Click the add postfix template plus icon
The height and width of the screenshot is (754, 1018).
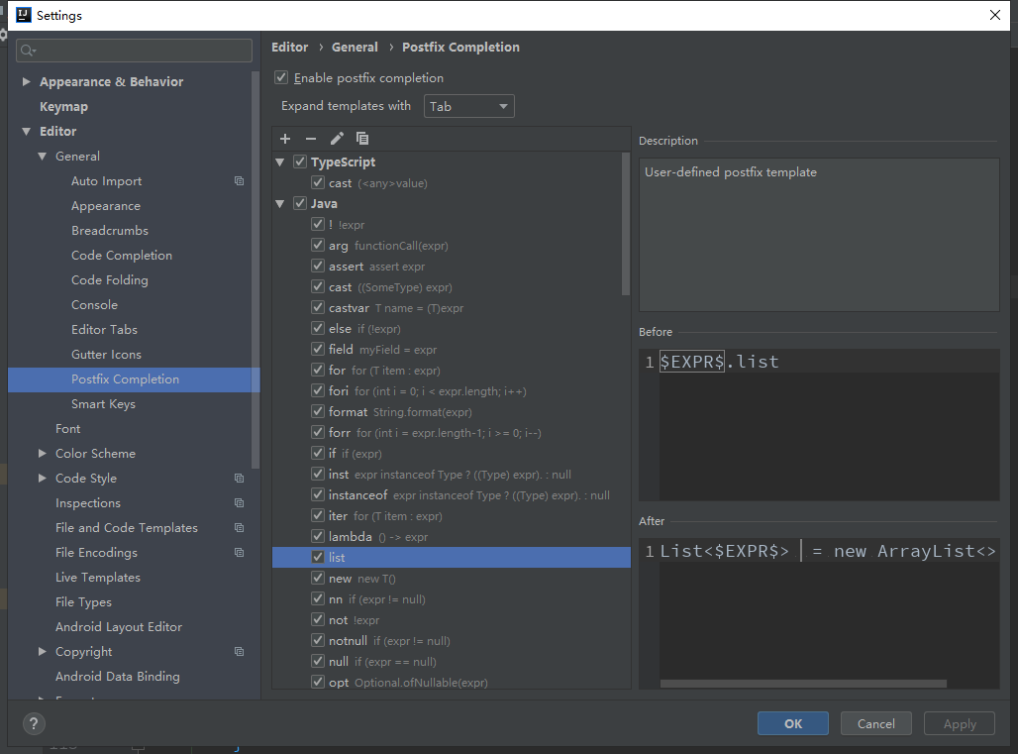point(285,138)
